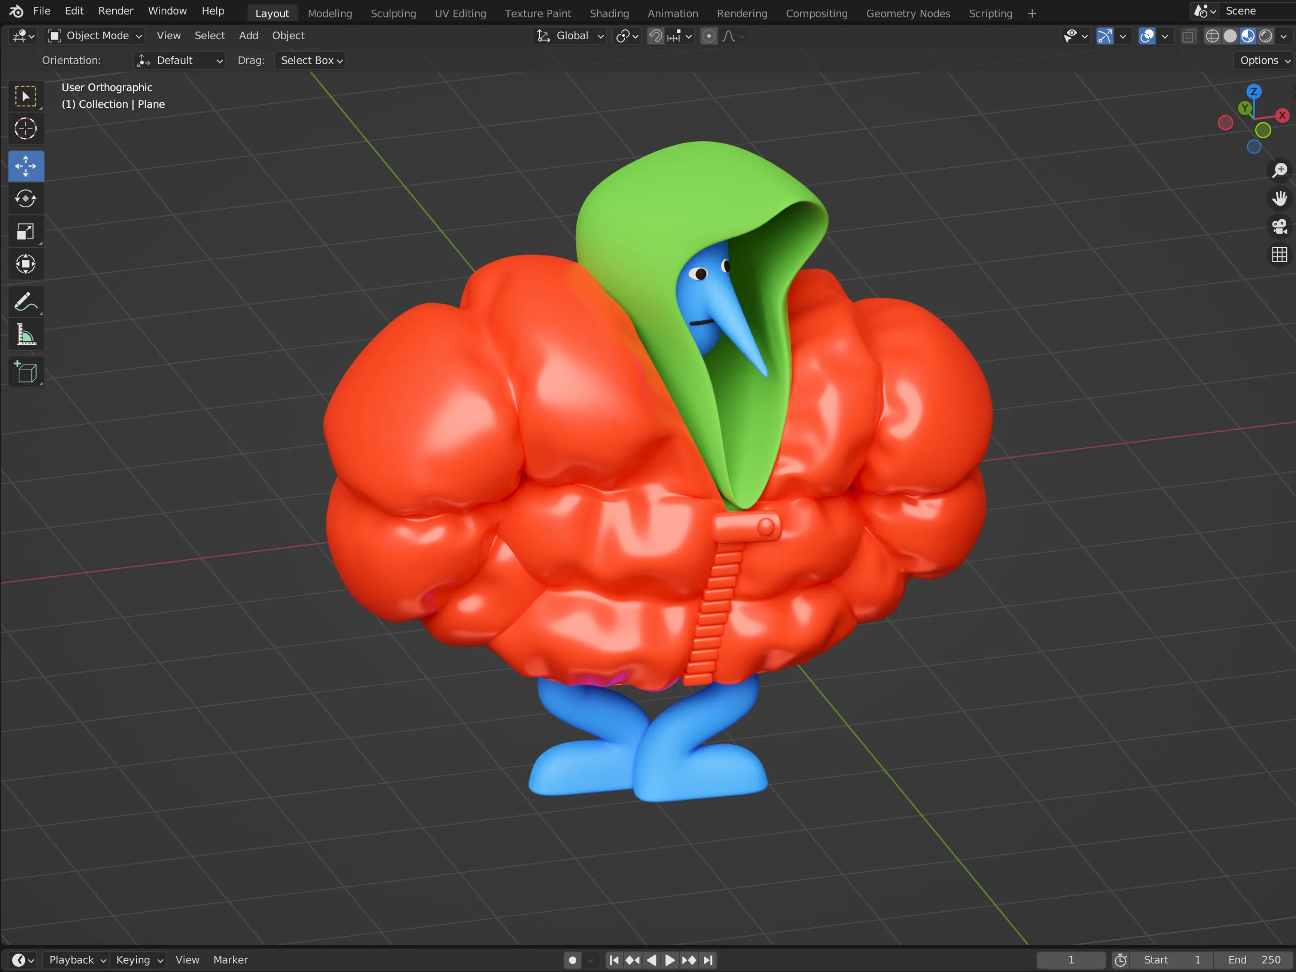The height and width of the screenshot is (972, 1296).
Task: Pick the Scale tool
Action: [26, 231]
